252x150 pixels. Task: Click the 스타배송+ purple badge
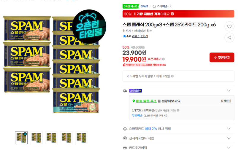tap(135, 91)
